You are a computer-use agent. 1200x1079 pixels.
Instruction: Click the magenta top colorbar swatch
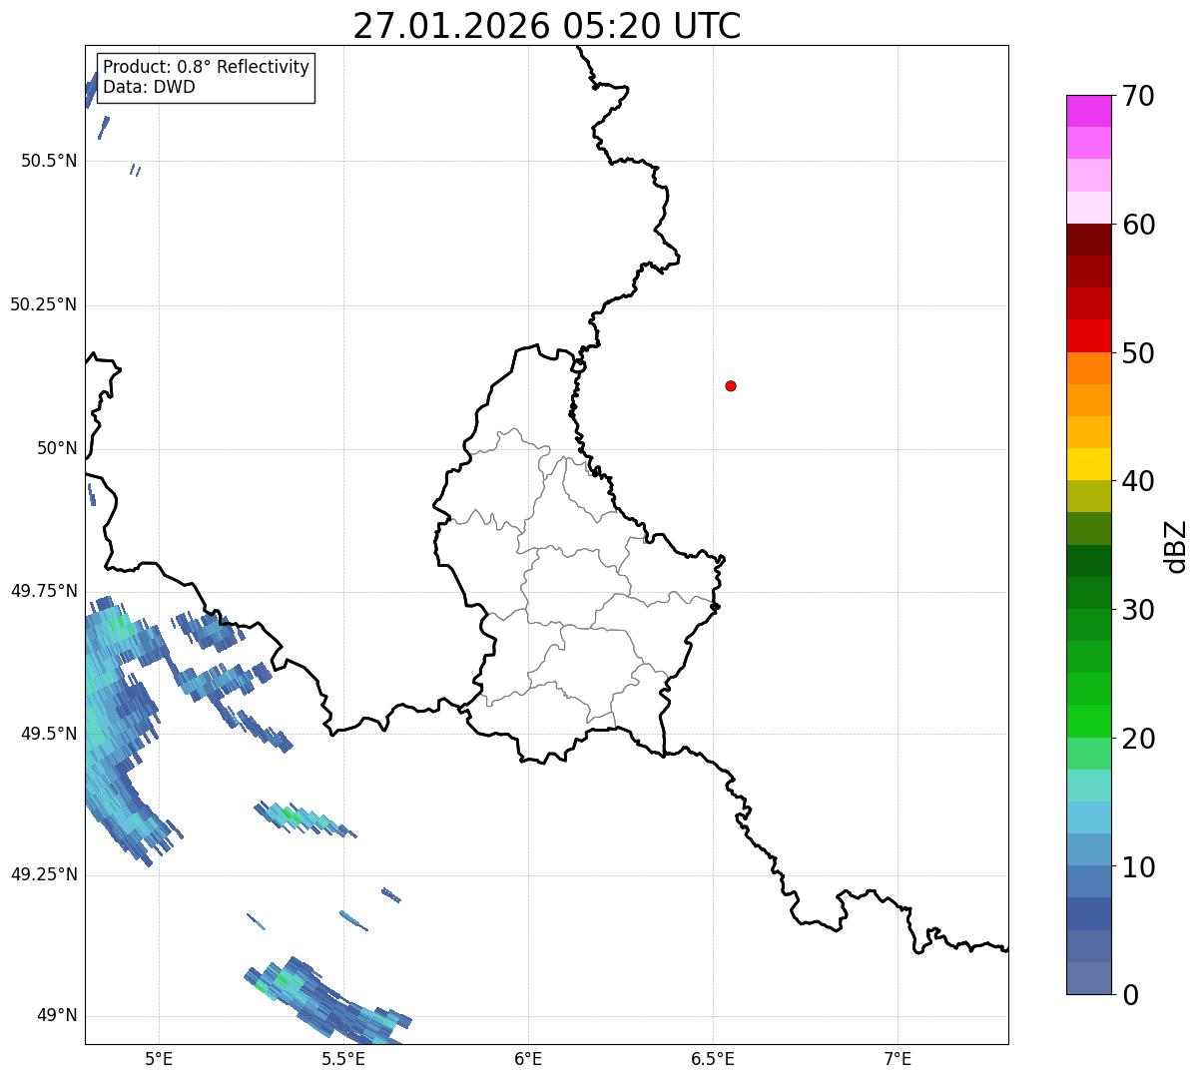[x=1088, y=111]
